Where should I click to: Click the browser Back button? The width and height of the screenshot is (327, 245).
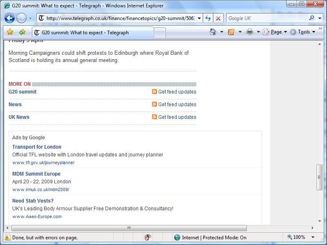(10, 18)
